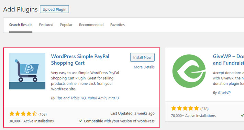This screenshot has height=130, width=244.
Task: Open the Recommended tab
Action: point(91,25)
